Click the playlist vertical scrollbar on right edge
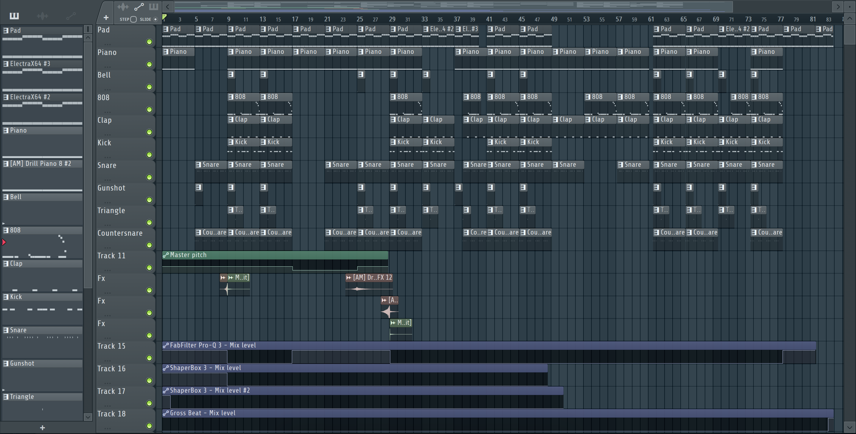Image resolution: width=856 pixels, height=434 pixels. point(849,34)
